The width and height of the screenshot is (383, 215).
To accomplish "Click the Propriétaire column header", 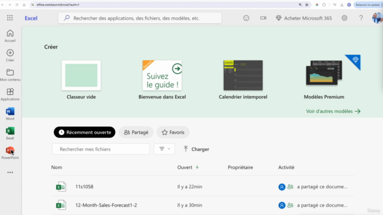I will (241, 167).
